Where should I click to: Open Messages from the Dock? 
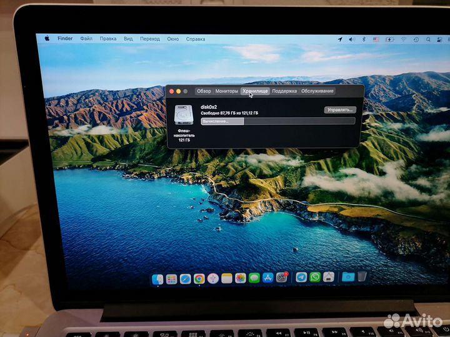[254, 278]
